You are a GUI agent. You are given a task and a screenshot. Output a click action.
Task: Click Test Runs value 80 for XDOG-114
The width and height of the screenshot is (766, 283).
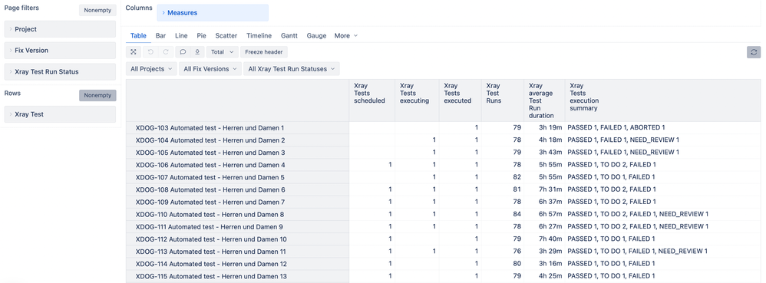pyautogui.click(x=517, y=264)
